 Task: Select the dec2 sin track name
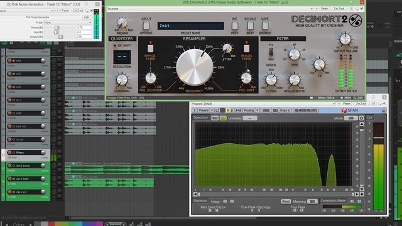pyautogui.click(x=21, y=192)
